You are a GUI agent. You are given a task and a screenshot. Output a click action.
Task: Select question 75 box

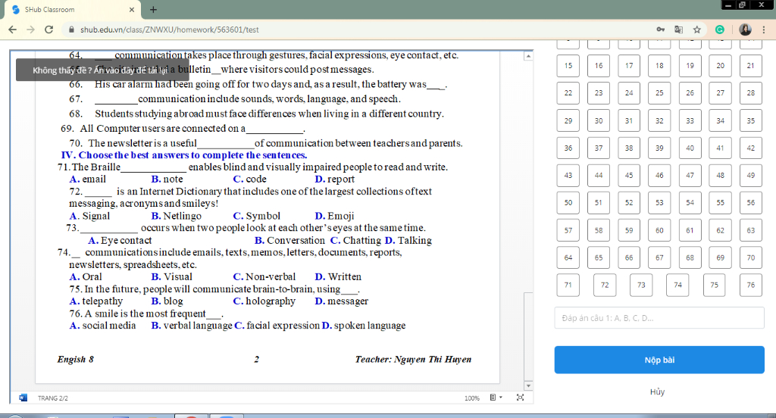click(714, 285)
